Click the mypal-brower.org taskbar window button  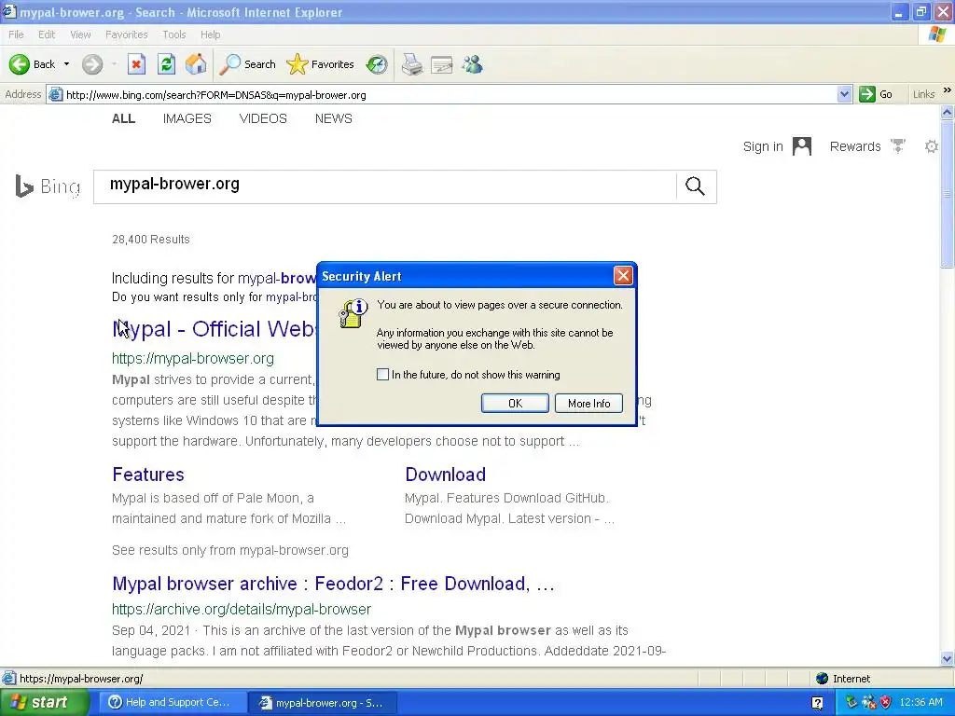[323, 702]
